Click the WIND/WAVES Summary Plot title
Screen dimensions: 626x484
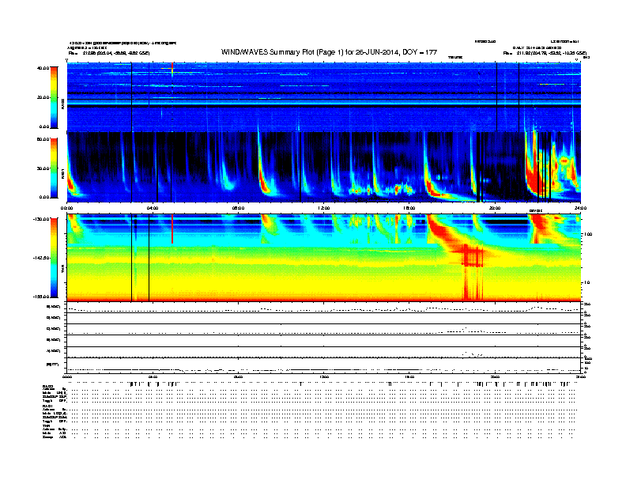329,52
